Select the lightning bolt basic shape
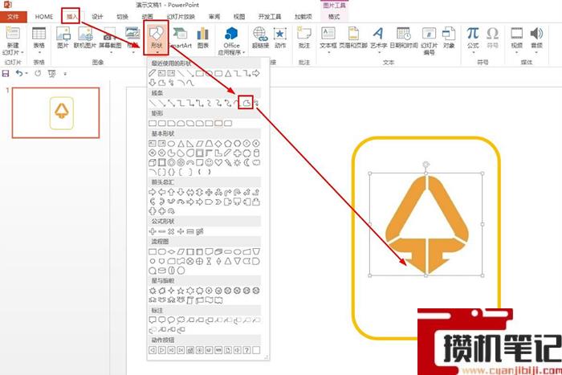The image size is (562, 375). tap(228, 162)
